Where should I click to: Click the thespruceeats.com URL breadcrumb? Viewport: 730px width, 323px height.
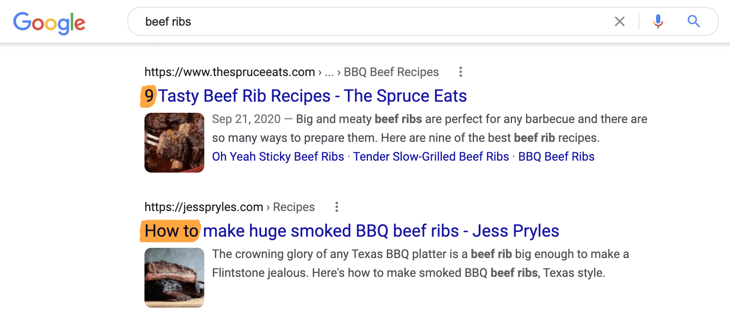coord(230,72)
